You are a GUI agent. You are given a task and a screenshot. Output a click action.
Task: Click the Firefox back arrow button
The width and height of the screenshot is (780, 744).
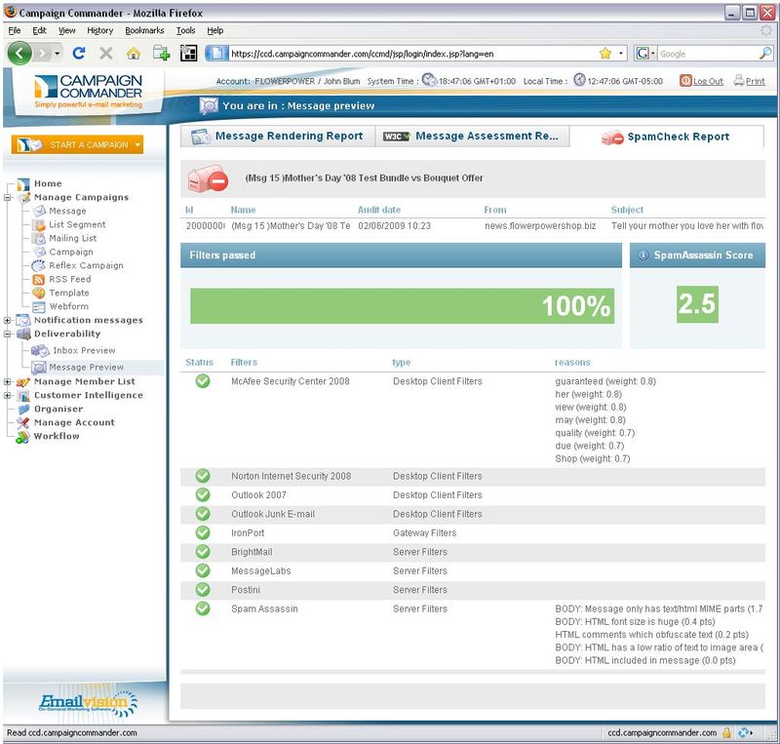pyautogui.click(x=19, y=54)
